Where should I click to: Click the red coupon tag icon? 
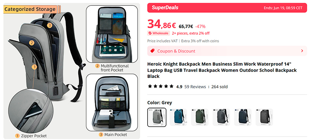(152, 51)
